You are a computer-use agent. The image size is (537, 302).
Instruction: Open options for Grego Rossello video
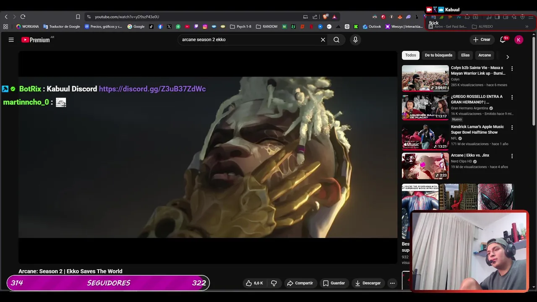pyautogui.click(x=512, y=97)
